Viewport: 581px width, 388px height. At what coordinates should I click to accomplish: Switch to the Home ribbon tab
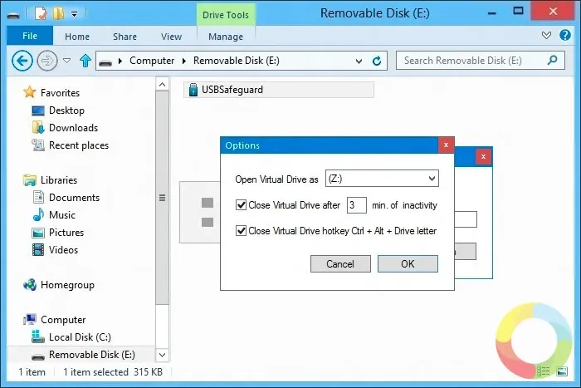tap(77, 37)
